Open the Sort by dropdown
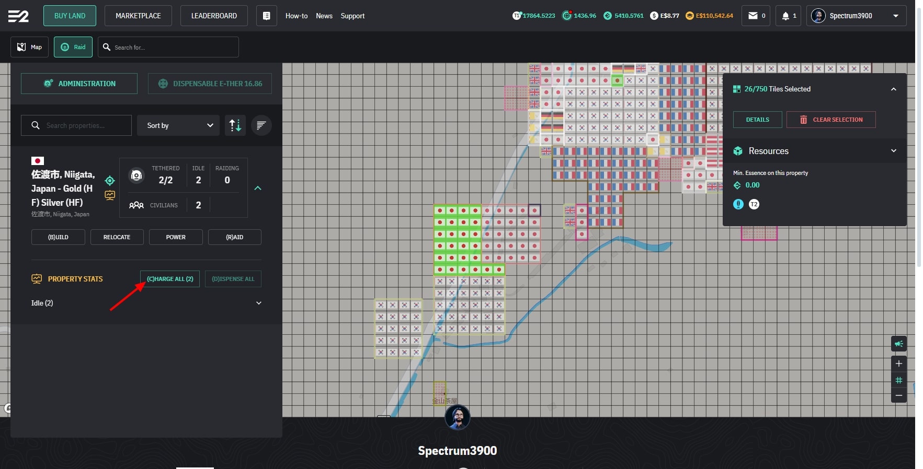 [x=178, y=125]
